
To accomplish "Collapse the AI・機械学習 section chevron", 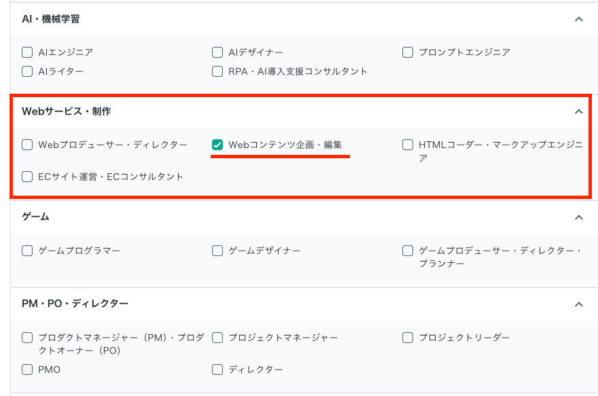I will click(x=579, y=19).
